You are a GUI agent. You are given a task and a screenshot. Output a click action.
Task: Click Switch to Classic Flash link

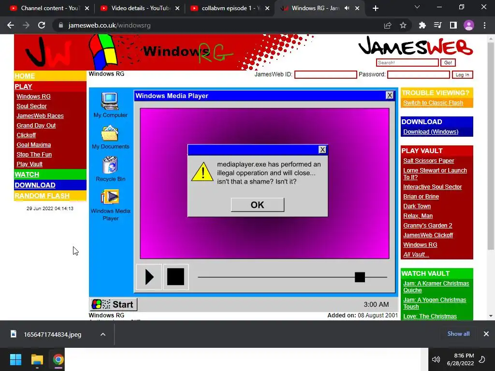tap(433, 103)
